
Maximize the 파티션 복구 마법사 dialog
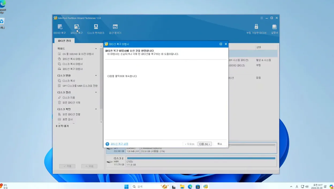click(x=221, y=44)
